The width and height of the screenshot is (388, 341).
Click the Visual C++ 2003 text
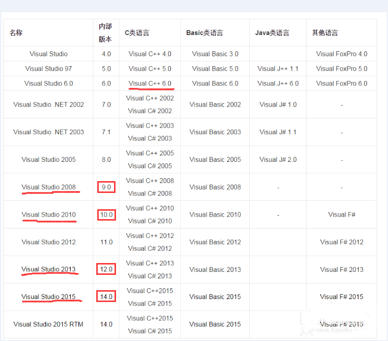(150, 126)
